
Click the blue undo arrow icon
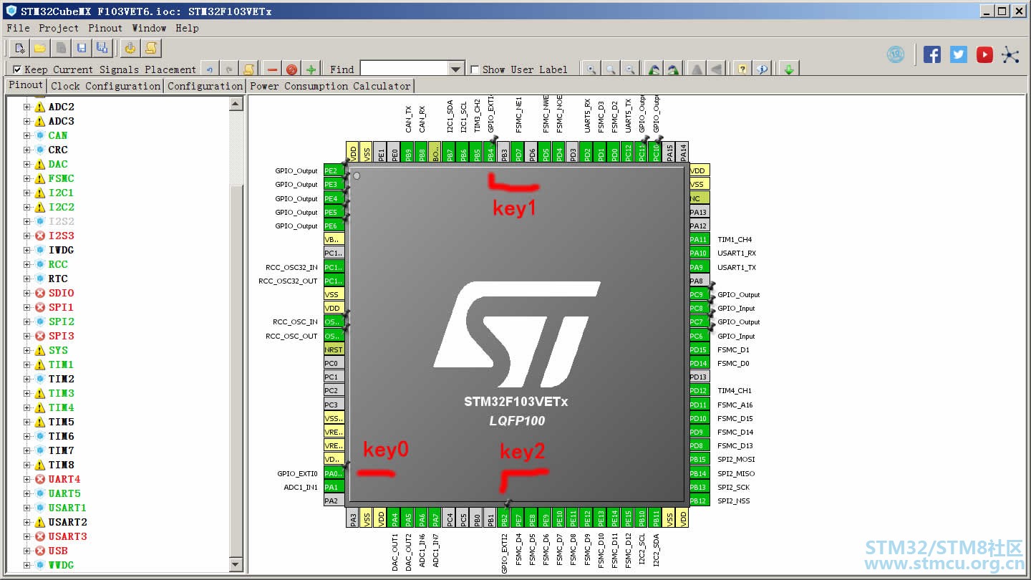(210, 69)
